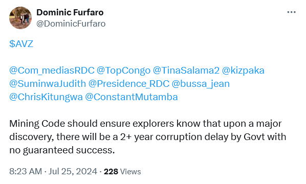Click the 8:23 AM timestamp
This screenshot has height=184, width=306.
(26, 172)
